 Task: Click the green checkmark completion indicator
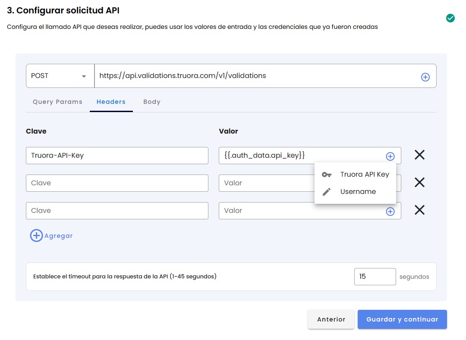click(x=450, y=18)
